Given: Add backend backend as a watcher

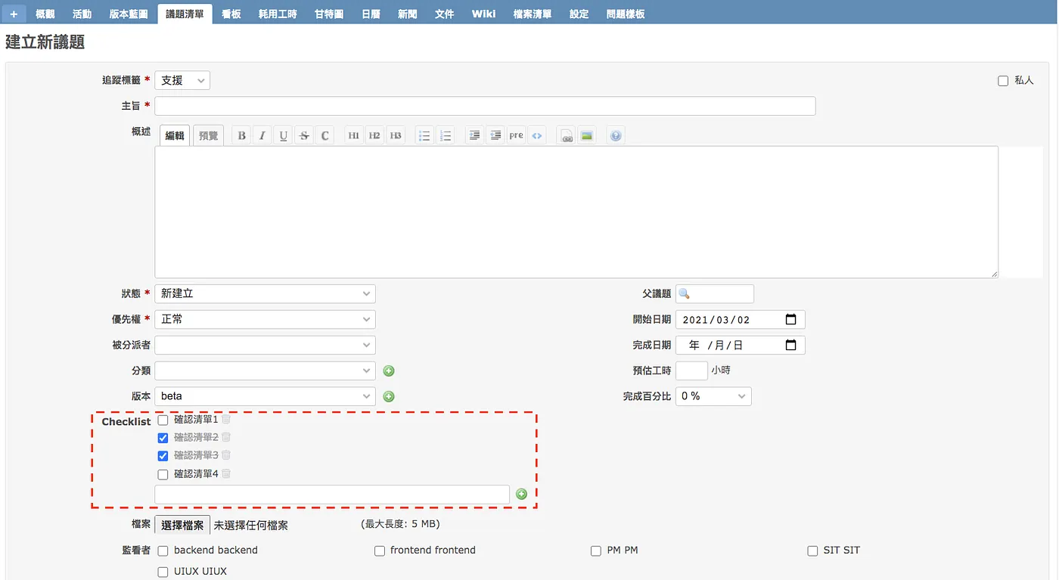Looking at the screenshot, I should pyautogui.click(x=163, y=551).
